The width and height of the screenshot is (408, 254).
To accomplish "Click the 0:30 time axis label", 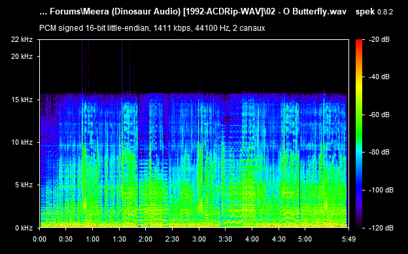I will point(66,239).
